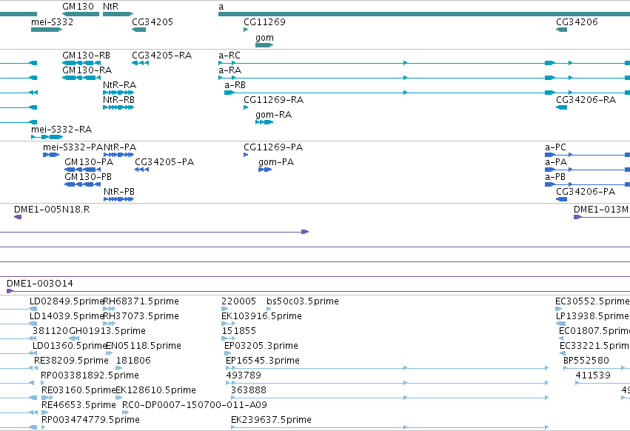This screenshot has width=630, height=431.
Task: Open EST label '181806'
Action: click(133, 361)
